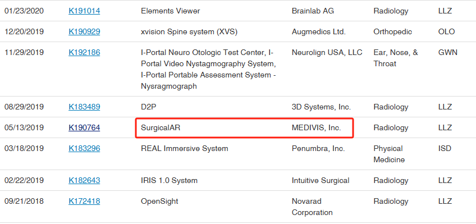
Task: Open the K183489 submission link
Action: [x=84, y=107]
